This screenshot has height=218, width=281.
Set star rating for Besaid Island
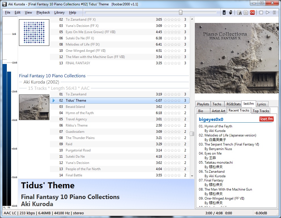(172, 107)
